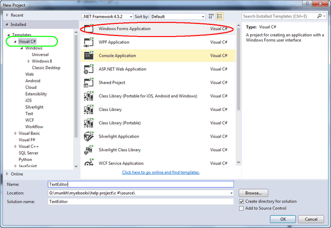Select the Web category
Image resolution: width=331 pixels, height=228 pixels.
pyautogui.click(x=30, y=74)
